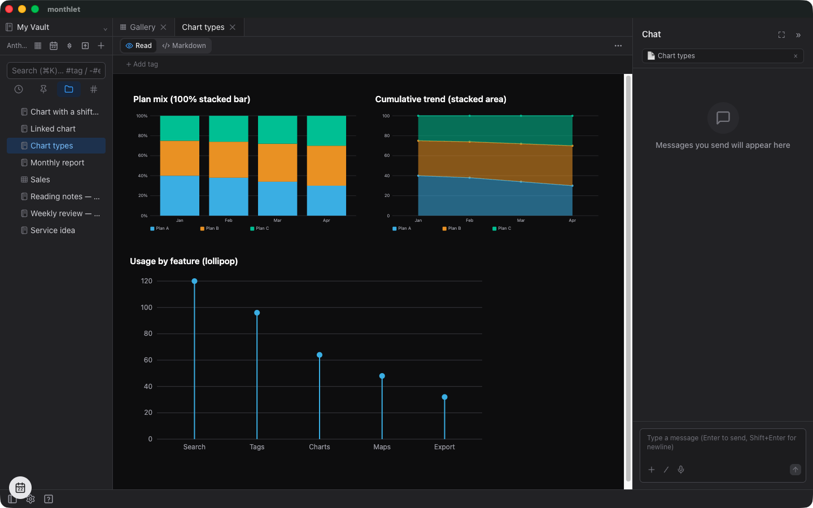The image size is (813, 508).
Task: Open the tags view hash icon
Action: tap(94, 89)
